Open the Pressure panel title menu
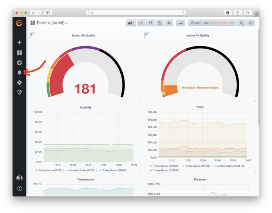Screen dimensions: 272x213 pyautogui.click(x=200, y=179)
